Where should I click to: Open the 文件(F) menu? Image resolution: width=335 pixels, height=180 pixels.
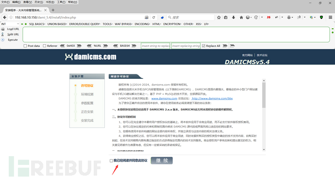coord(5,2)
